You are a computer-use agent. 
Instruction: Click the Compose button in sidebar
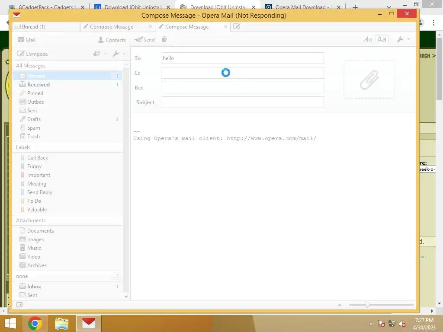coord(32,54)
